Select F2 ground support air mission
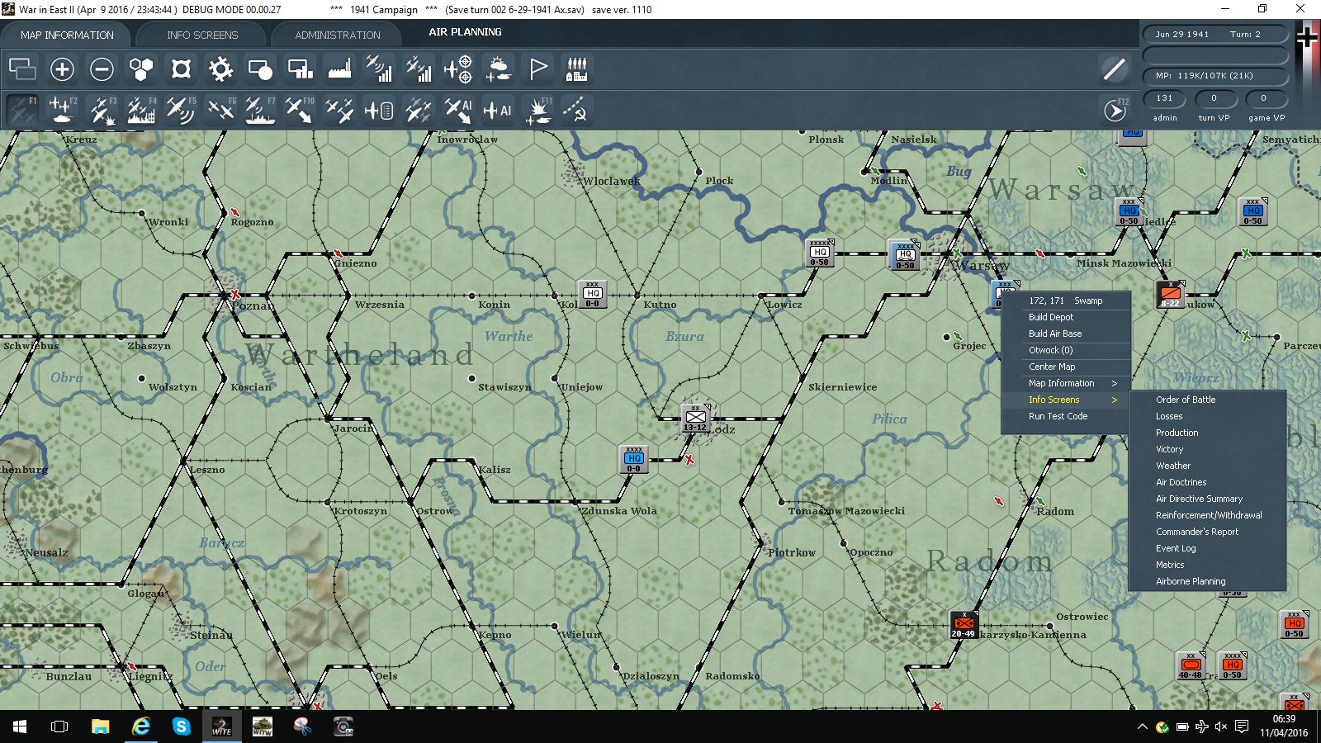 pos(62,110)
